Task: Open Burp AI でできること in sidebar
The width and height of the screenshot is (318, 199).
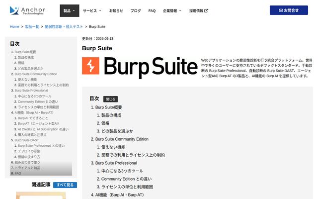Action: pos(33,118)
